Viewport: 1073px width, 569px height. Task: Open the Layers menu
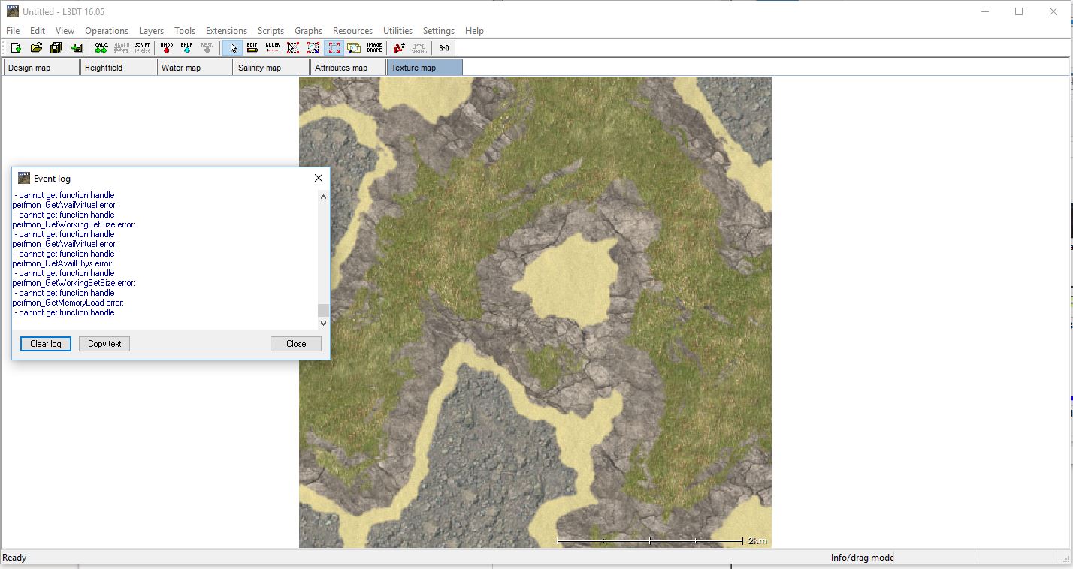[151, 31]
